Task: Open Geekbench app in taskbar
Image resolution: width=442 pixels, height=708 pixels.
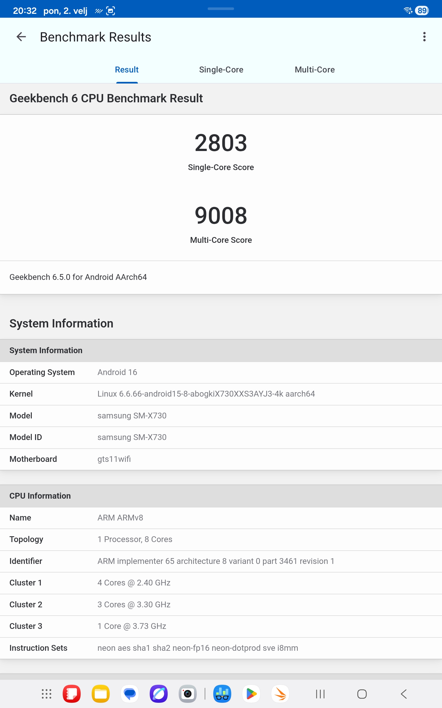Action: [222, 694]
